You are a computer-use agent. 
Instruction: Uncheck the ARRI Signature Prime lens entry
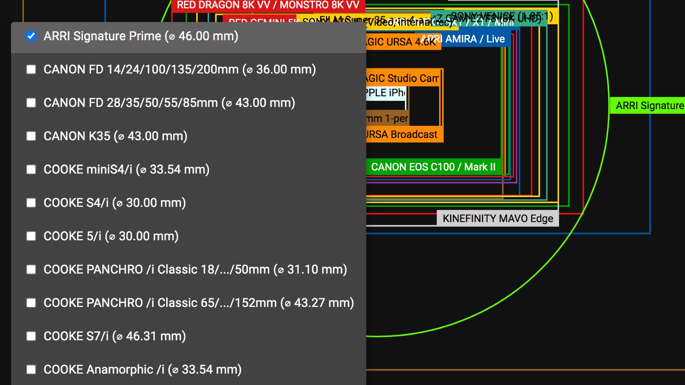(x=31, y=36)
